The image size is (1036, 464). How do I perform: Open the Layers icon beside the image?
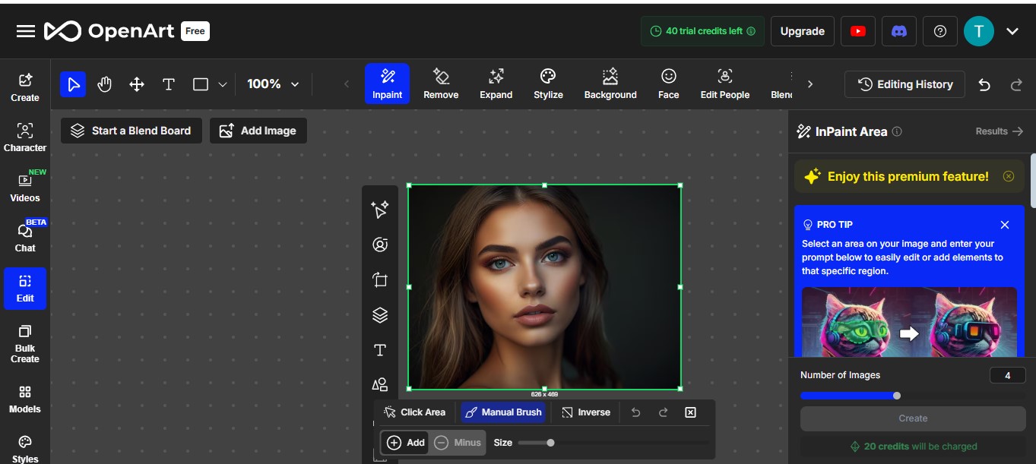[x=379, y=314]
